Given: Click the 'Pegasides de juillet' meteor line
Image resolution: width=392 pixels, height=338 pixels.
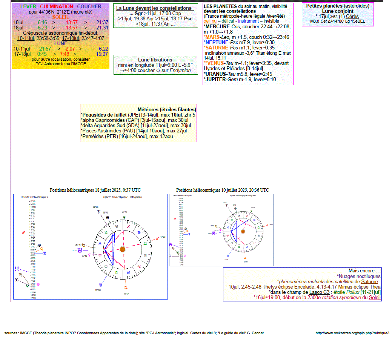Looking at the screenshot, I should click(138, 115).
